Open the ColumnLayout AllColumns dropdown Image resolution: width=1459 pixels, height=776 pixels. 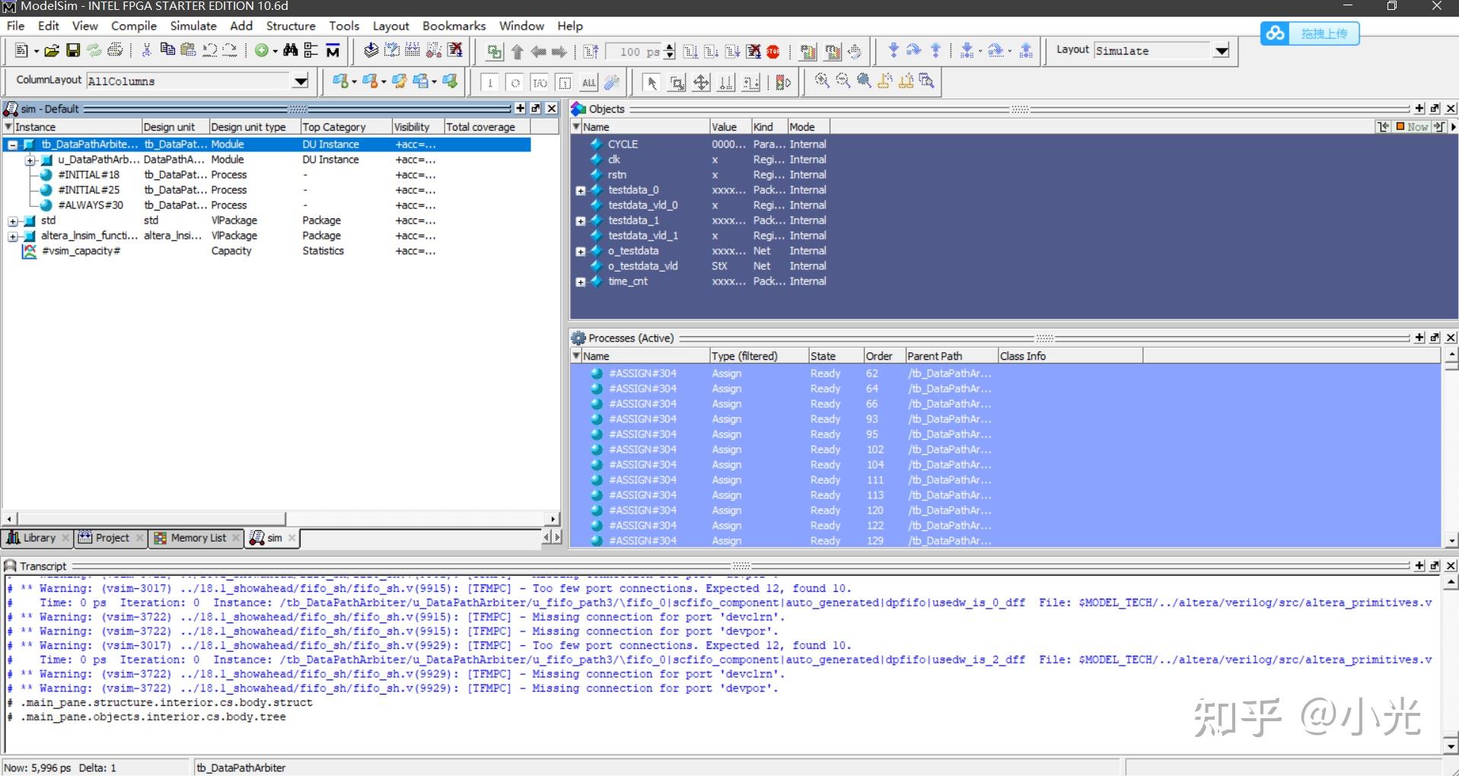301,81
